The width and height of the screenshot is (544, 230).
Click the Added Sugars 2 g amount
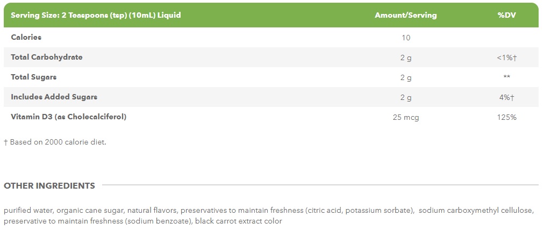(x=405, y=98)
